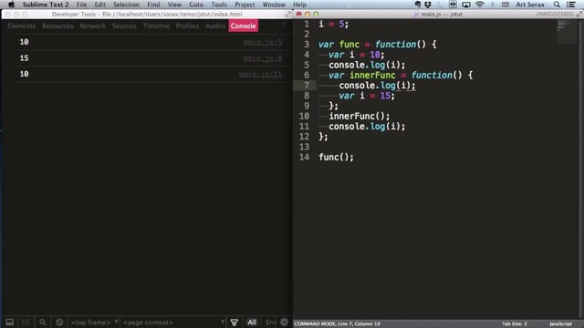Screen dimensions: 584x328
Task: Click the menu bar icon left of AirPlay
Action: [453, 5]
